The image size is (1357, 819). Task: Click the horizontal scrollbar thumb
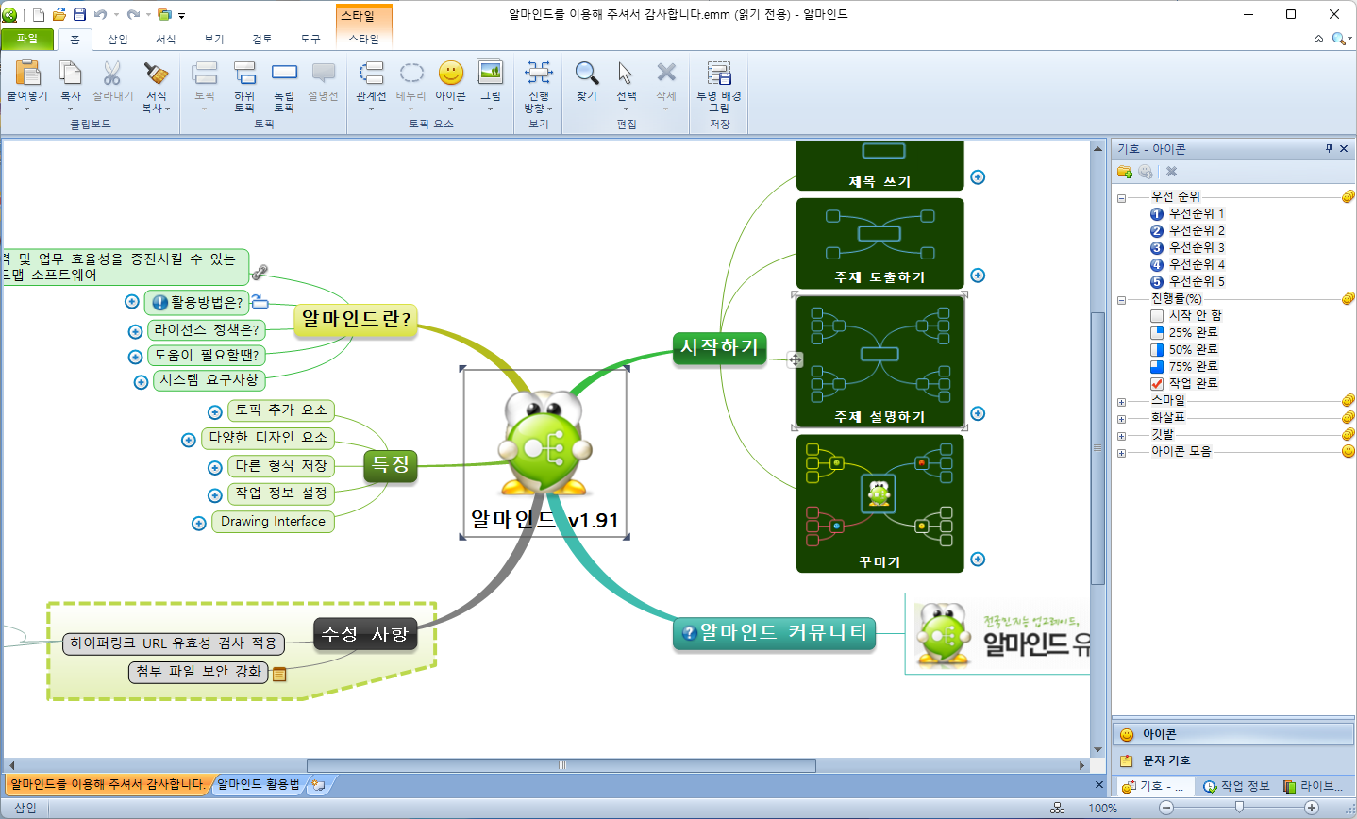[x=562, y=765]
